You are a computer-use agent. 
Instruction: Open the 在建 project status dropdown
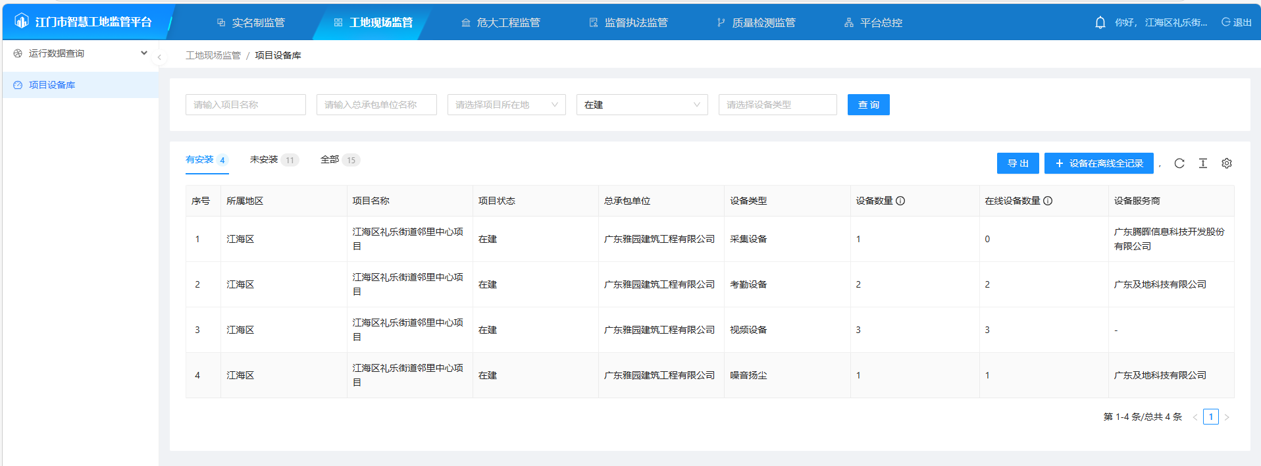click(642, 105)
